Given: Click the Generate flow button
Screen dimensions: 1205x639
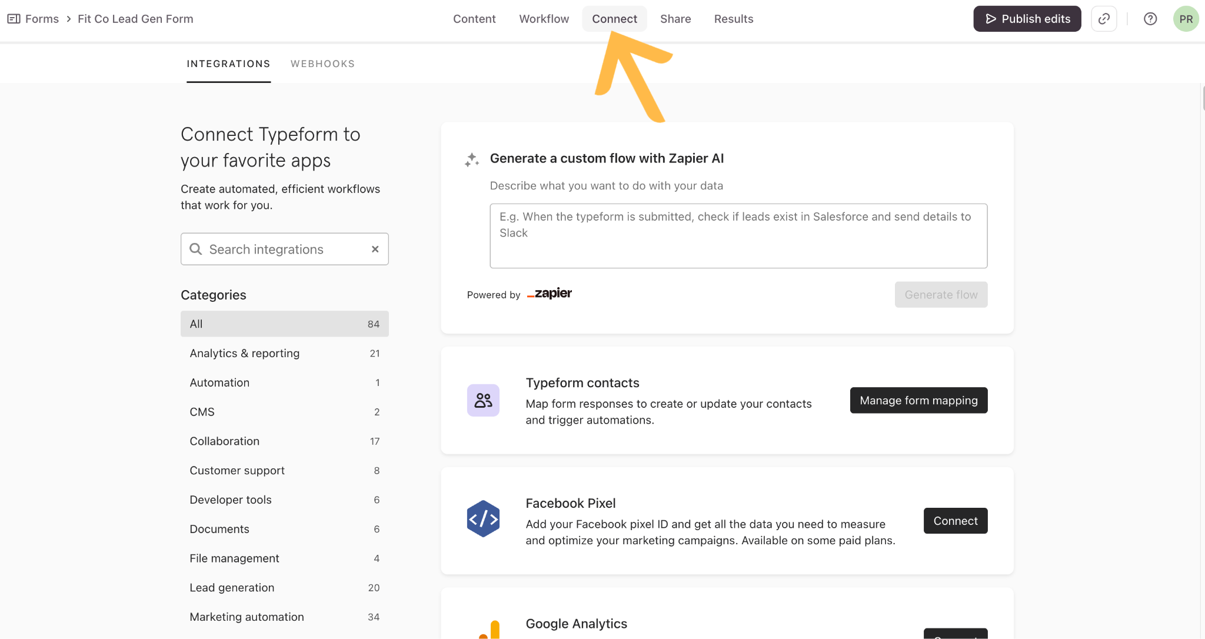Looking at the screenshot, I should [x=941, y=294].
